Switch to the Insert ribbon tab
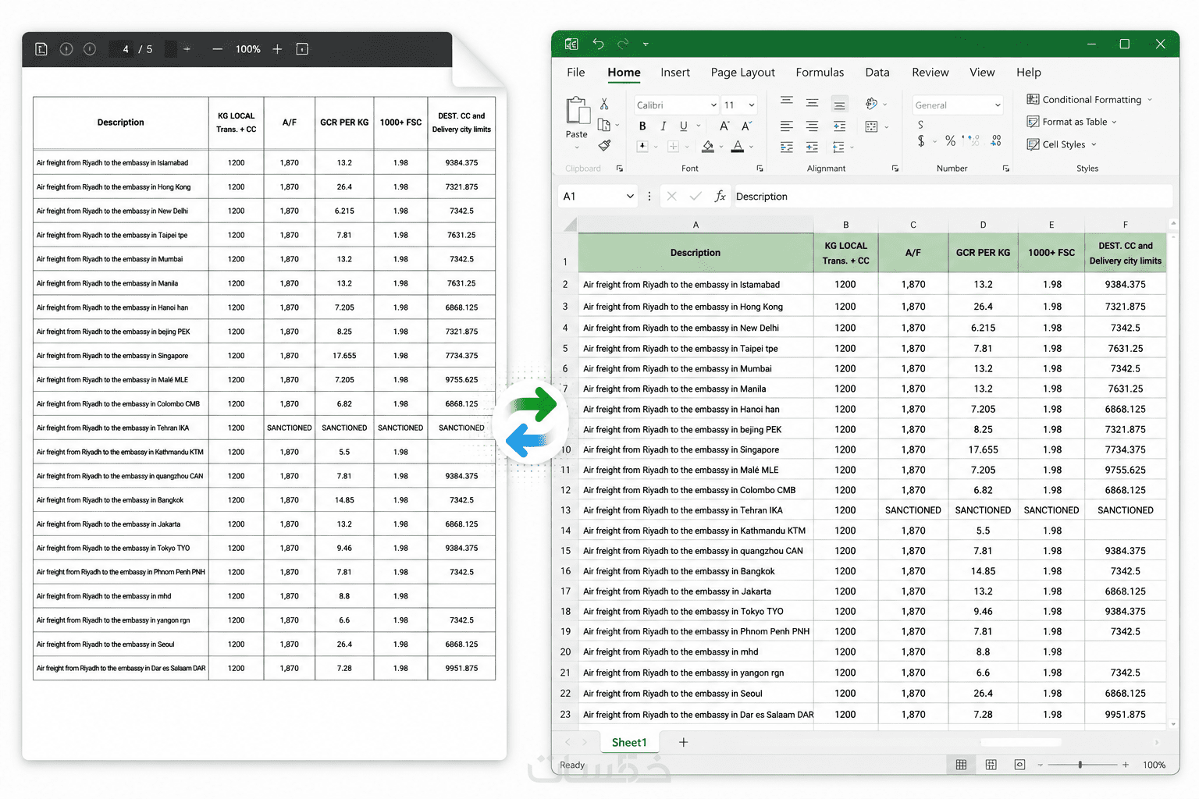The image size is (1199, 799). point(675,73)
